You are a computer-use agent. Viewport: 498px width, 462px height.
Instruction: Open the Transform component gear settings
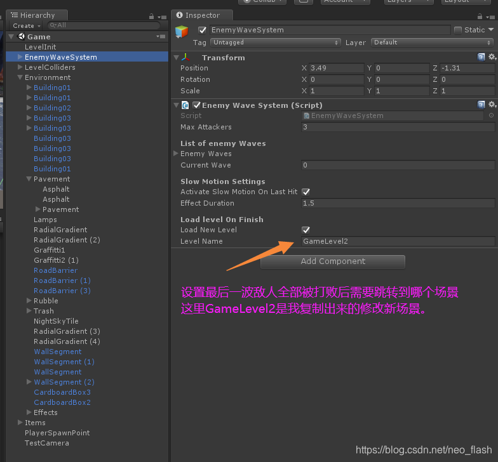pos(492,57)
